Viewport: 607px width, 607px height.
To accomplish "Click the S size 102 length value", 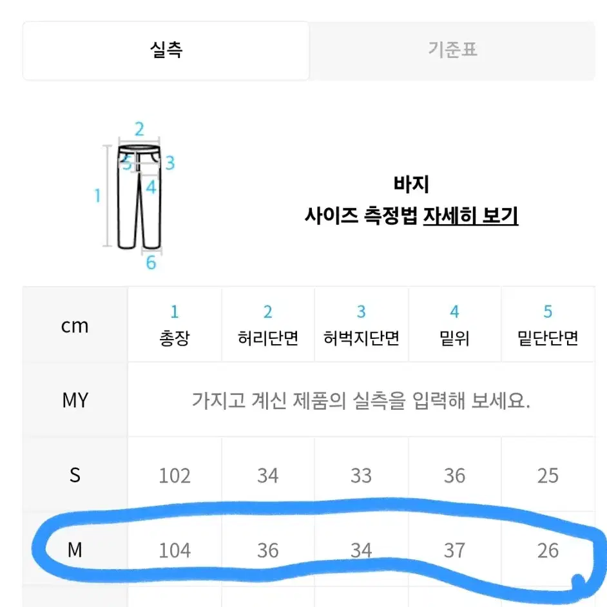I will [x=175, y=476].
